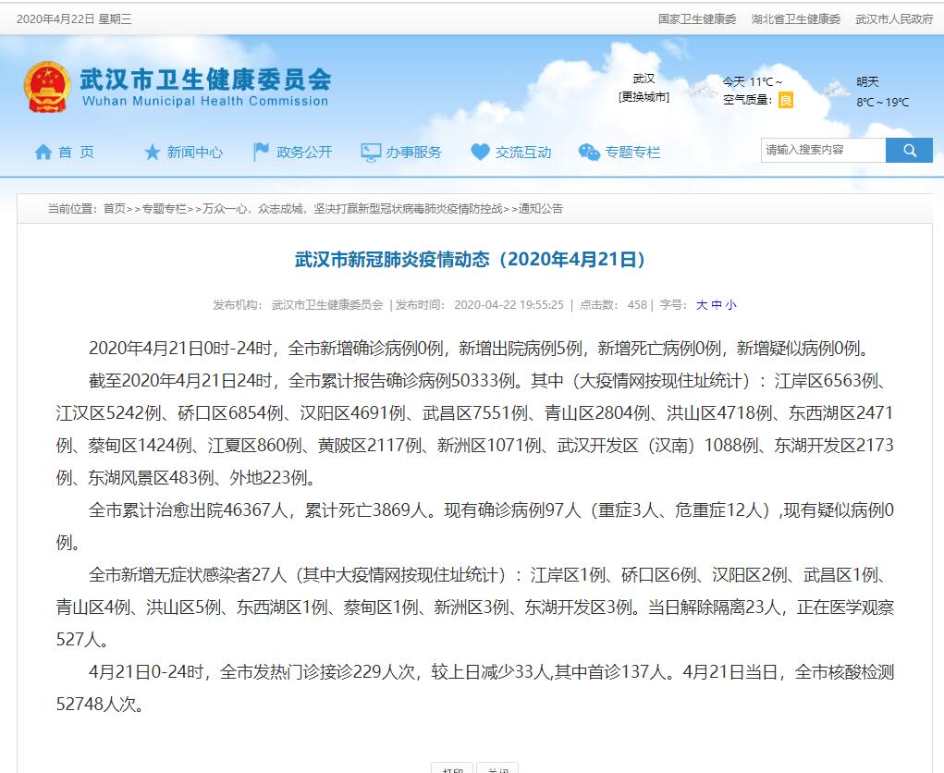Viewport: 944px width, 773px height.
Task: Click the home icon beside 首页
Action: [x=43, y=153]
